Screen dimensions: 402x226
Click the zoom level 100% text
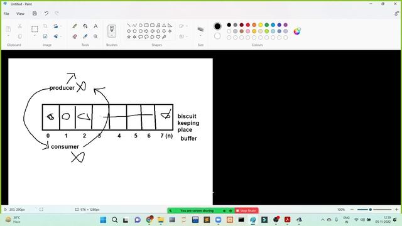341,210
